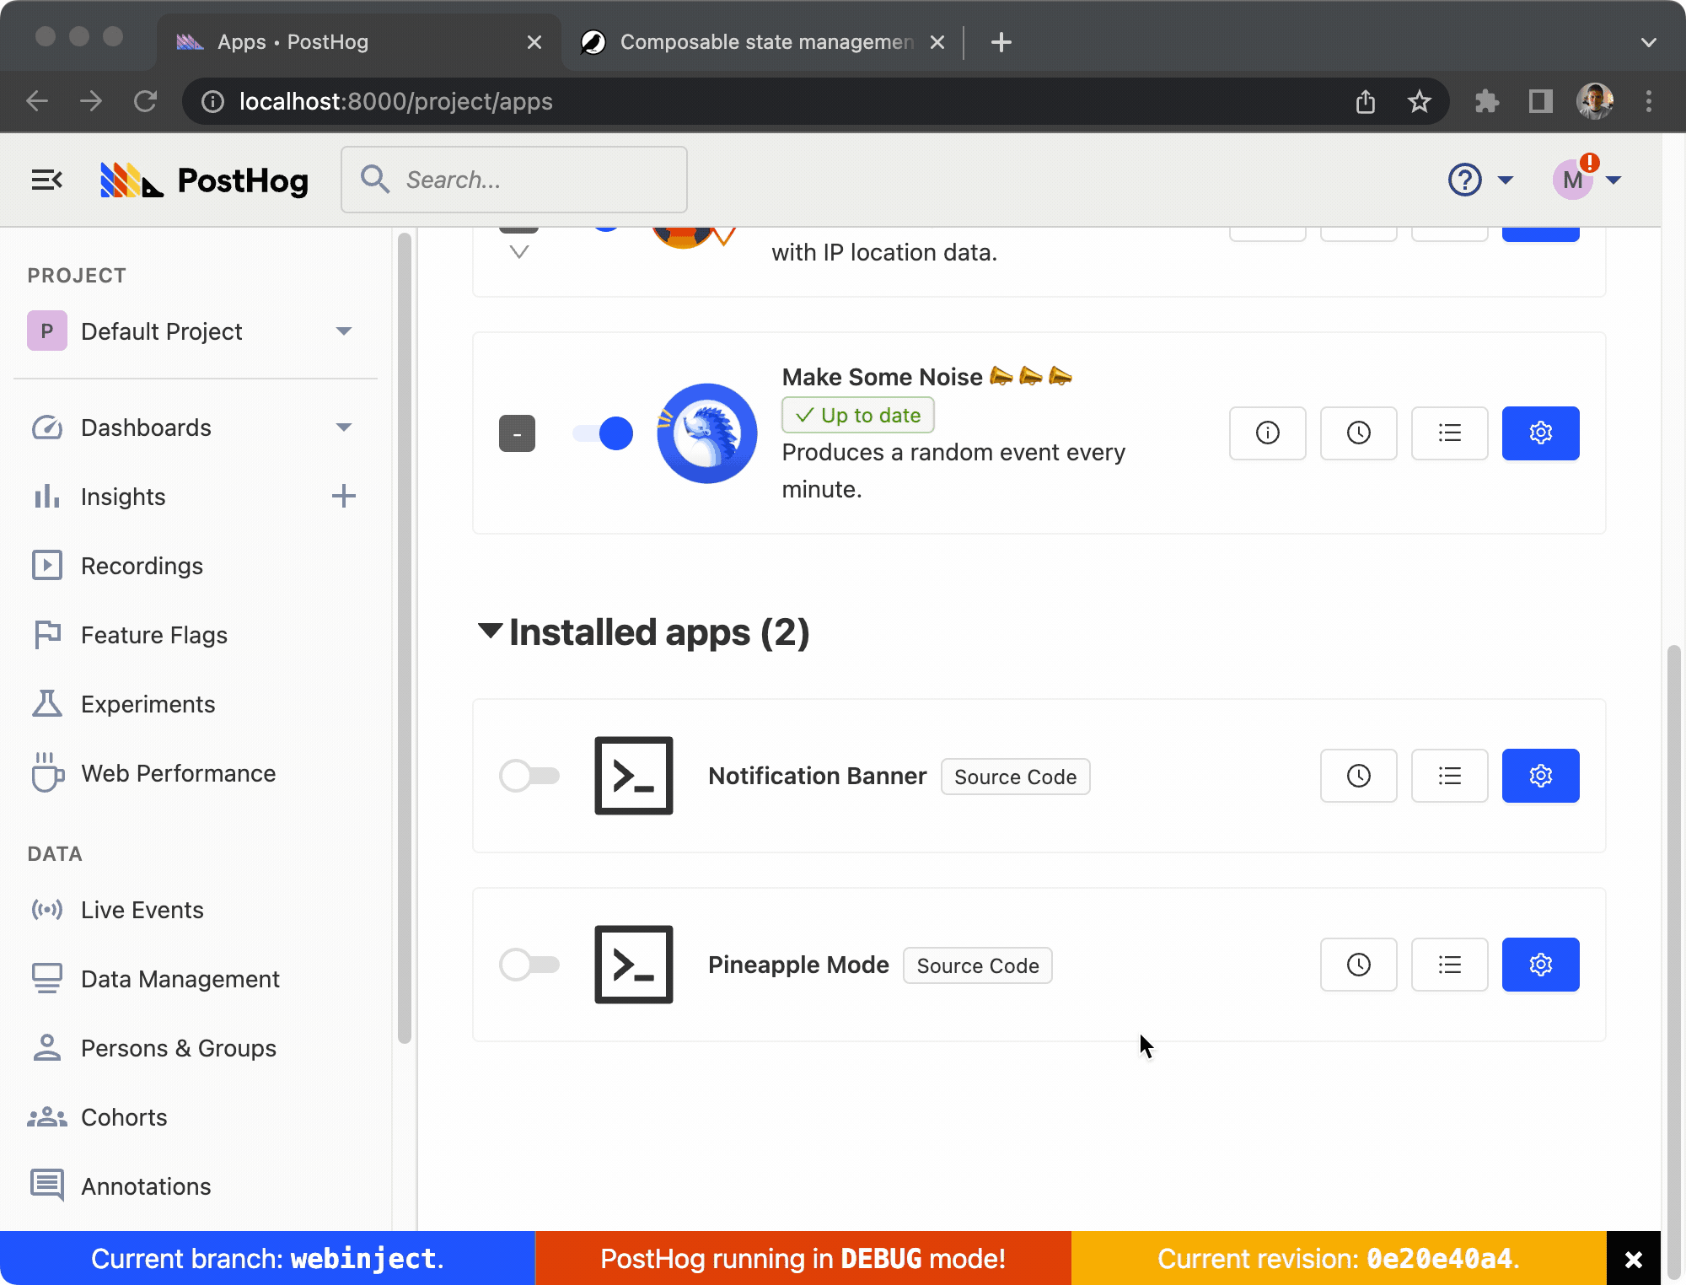Enable the Notification Banner toggle
Screen dimensions: 1686x1285
pos(529,776)
